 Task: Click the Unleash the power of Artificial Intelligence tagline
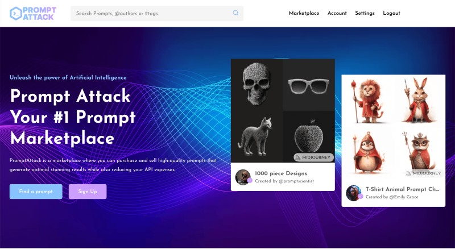(68, 77)
